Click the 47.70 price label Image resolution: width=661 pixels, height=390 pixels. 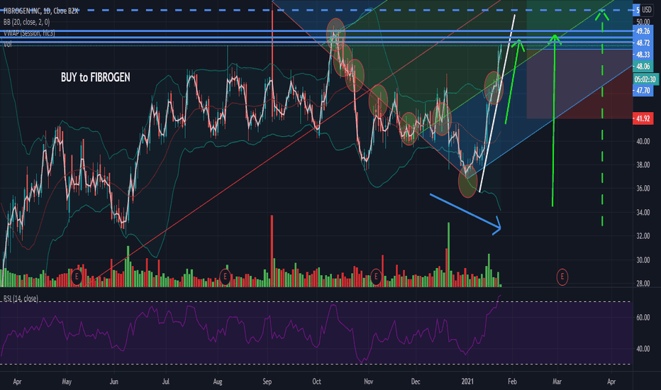click(643, 90)
